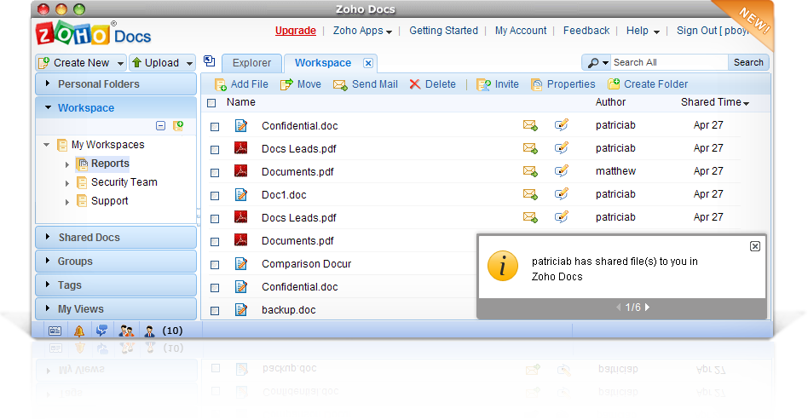
Task: Click the Invite toolbar button
Action: (498, 84)
